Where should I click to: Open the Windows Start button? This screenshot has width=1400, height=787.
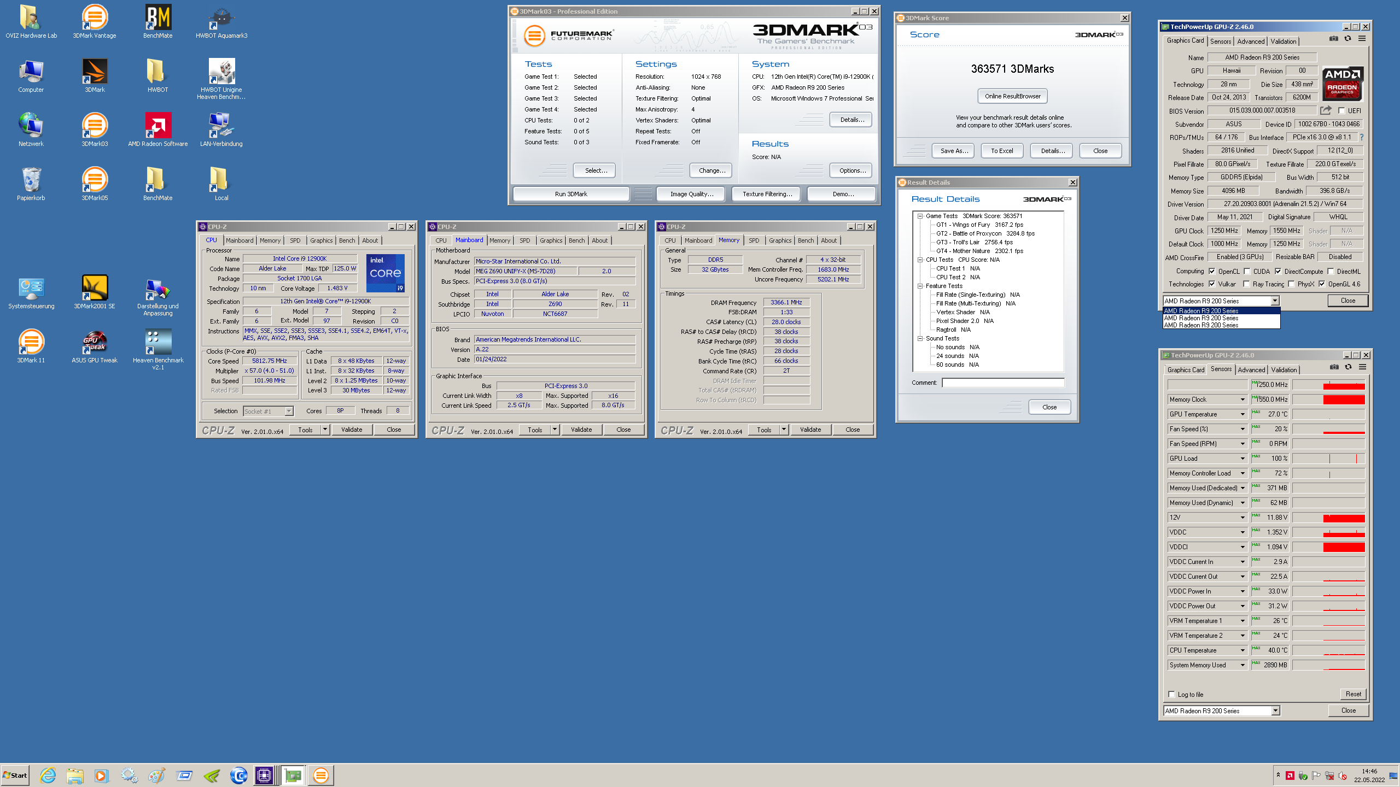coord(15,775)
